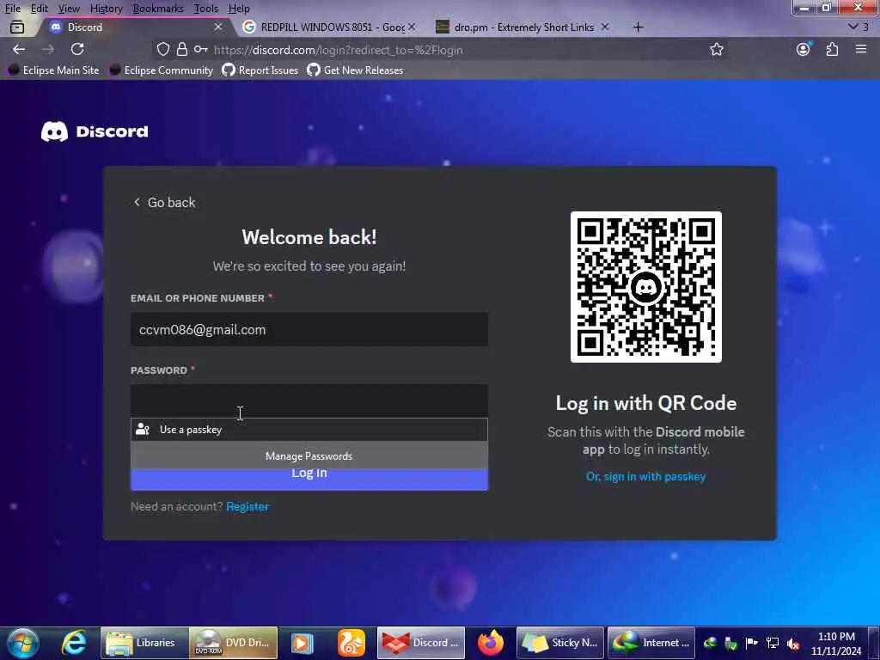This screenshot has width=880, height=660.
Task: Close the dro.pm tab
Action: click(x=604, y=27)
